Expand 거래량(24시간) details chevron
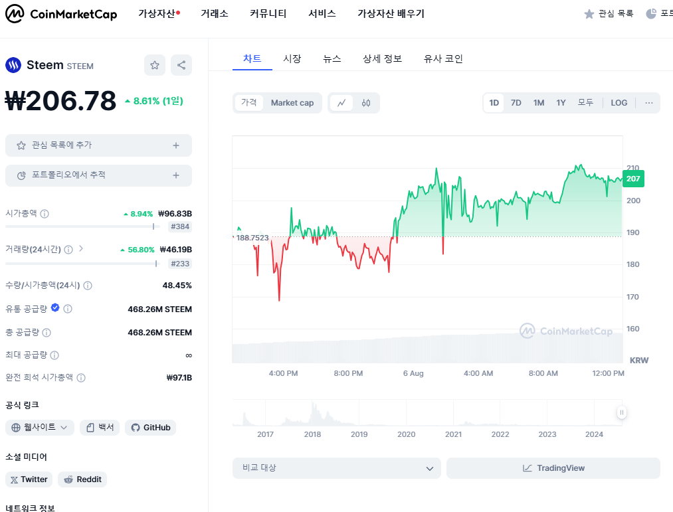Image resolution: width=673 pixels, height=512 pixels. pos(81,248)
